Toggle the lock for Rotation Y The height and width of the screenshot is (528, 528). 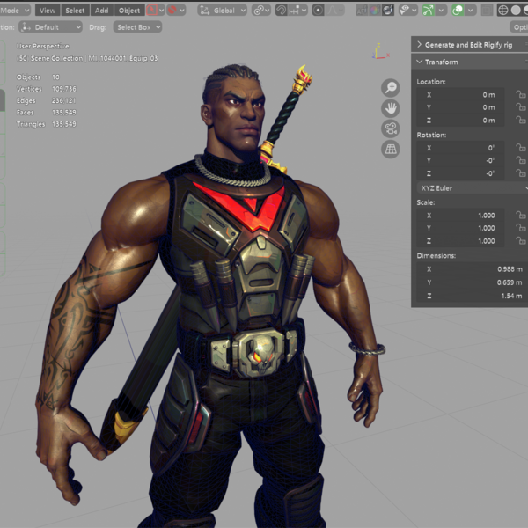coord(521,160)
